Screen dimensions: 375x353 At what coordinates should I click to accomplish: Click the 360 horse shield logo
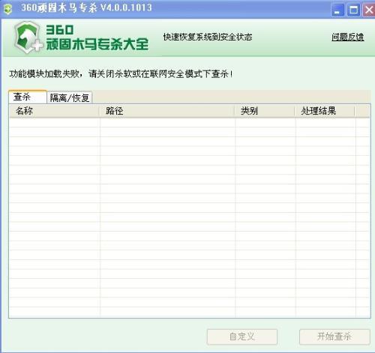(x=28, y=37)
